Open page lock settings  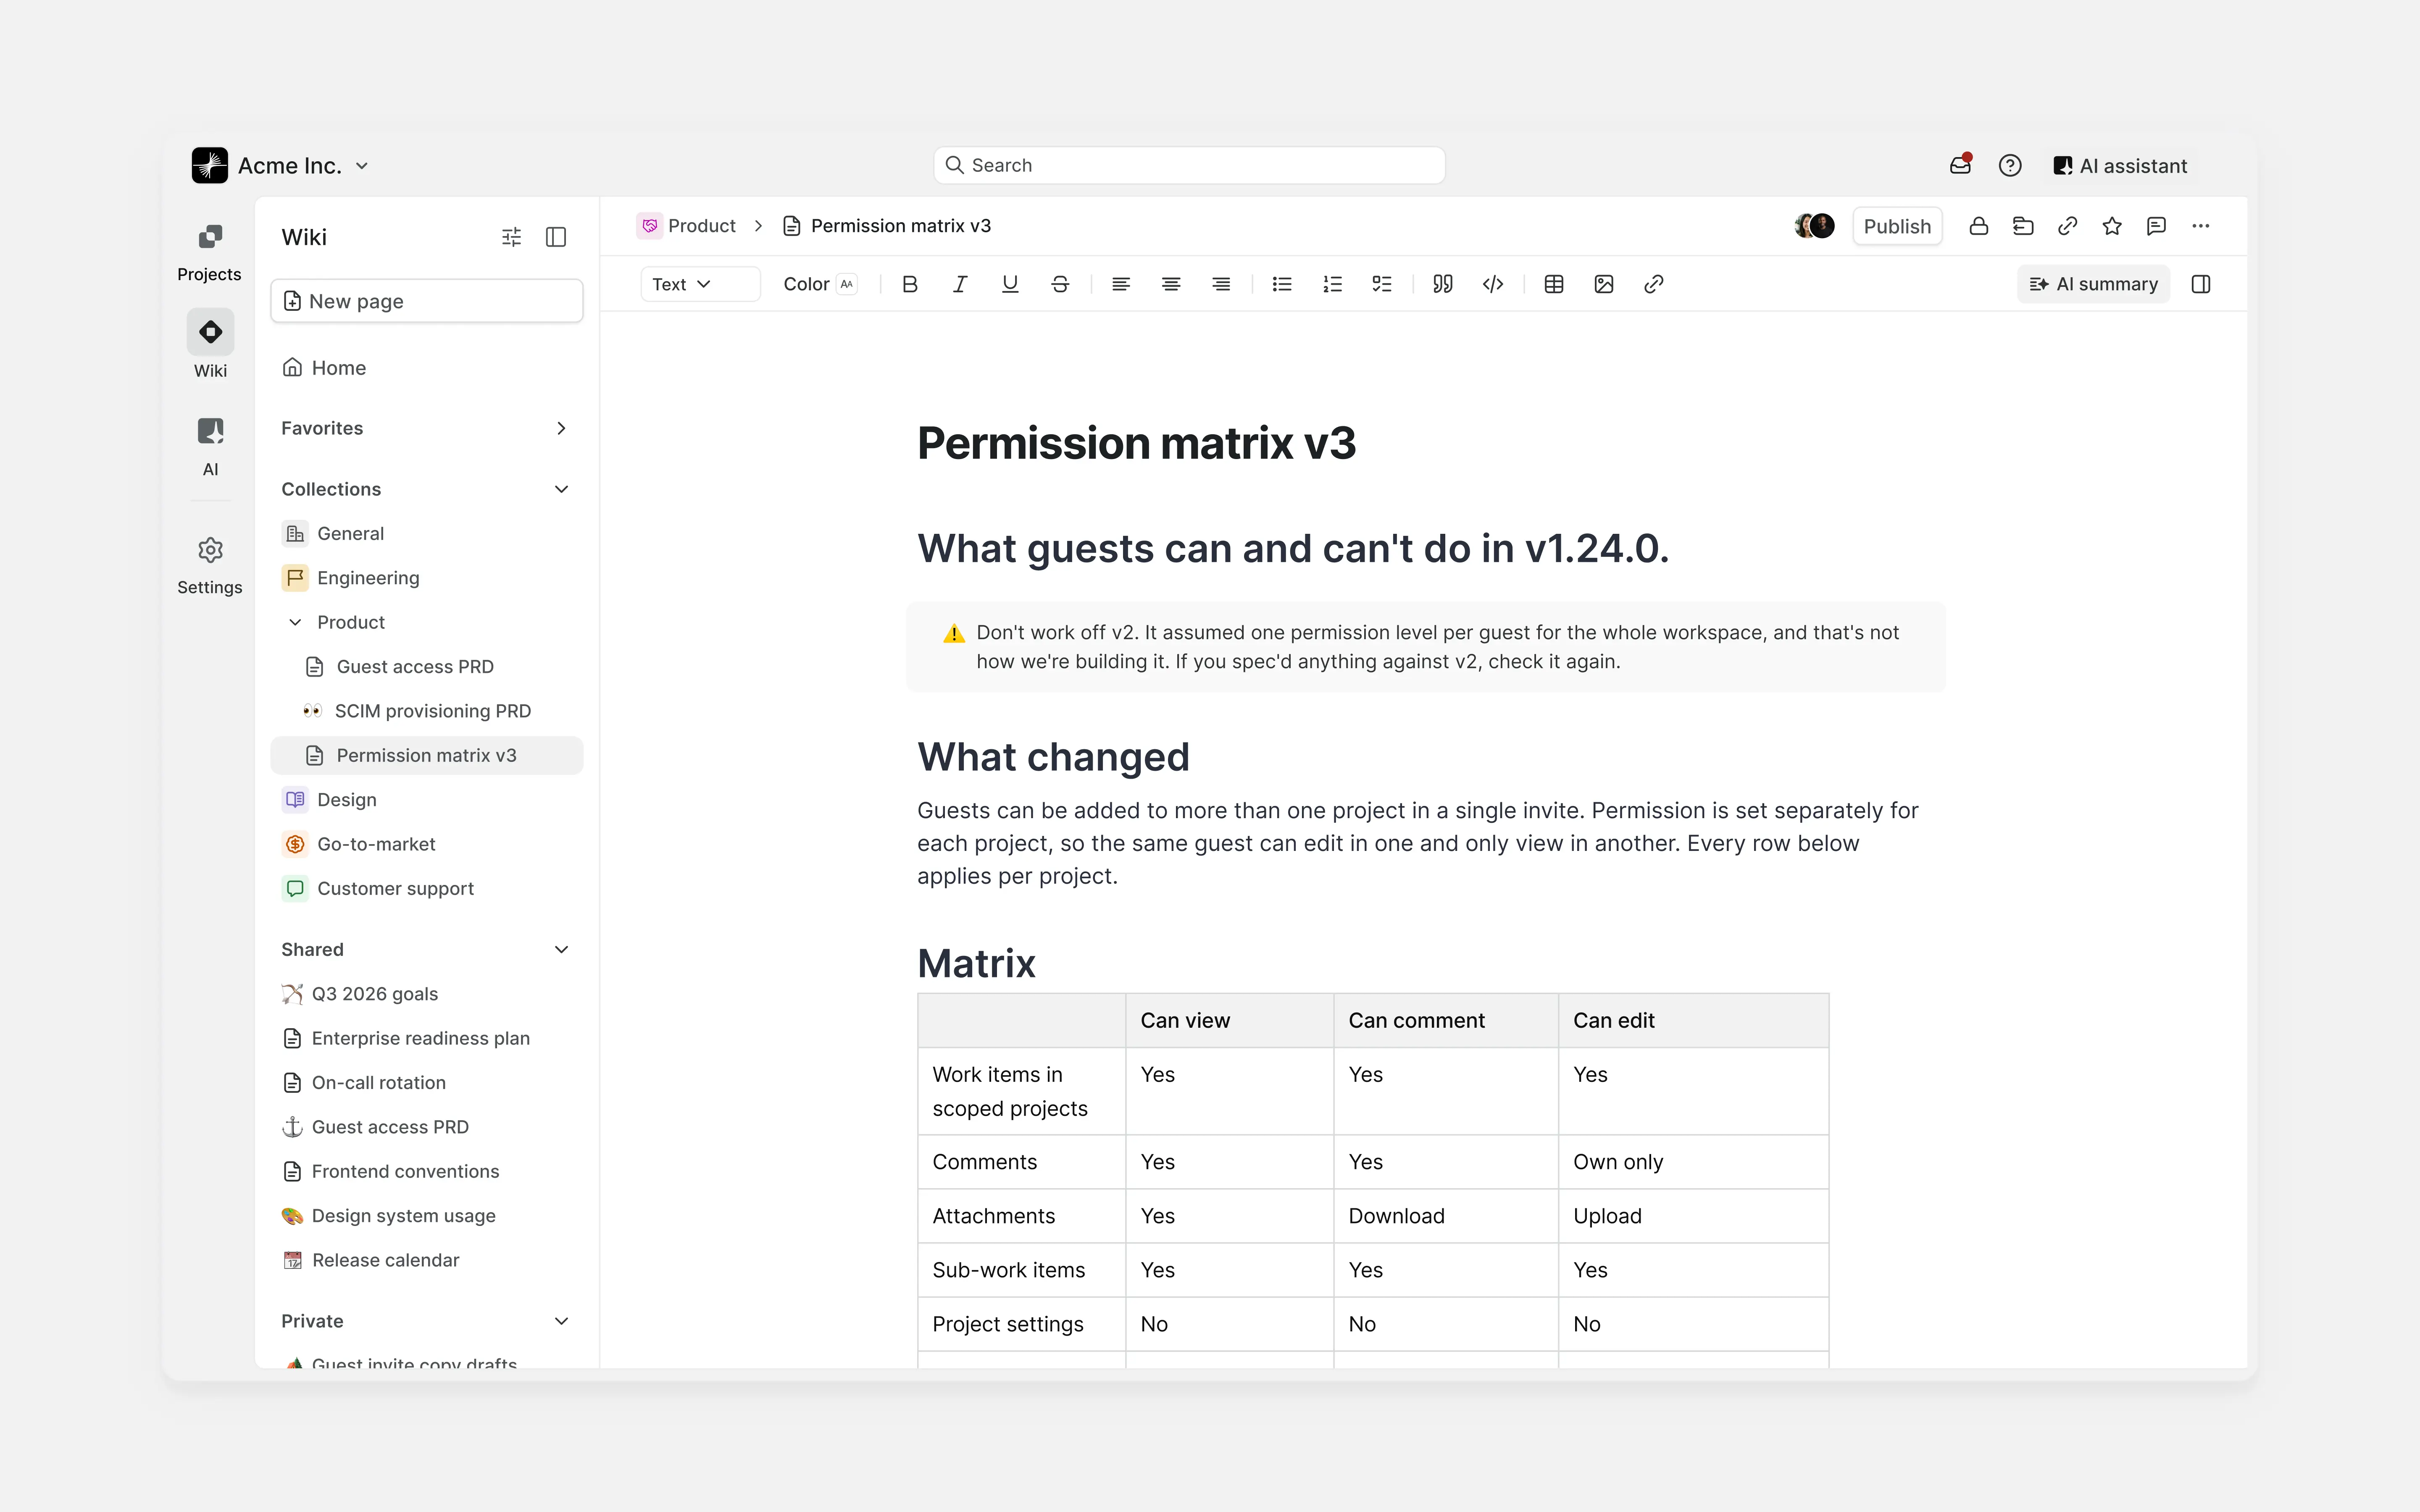(x=1978, y=226)
